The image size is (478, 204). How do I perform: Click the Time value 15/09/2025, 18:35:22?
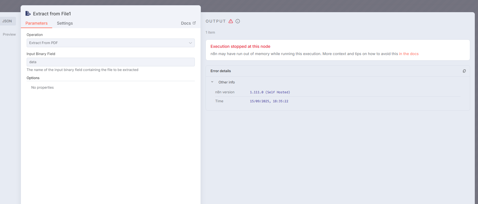click(x=269, y=101)
